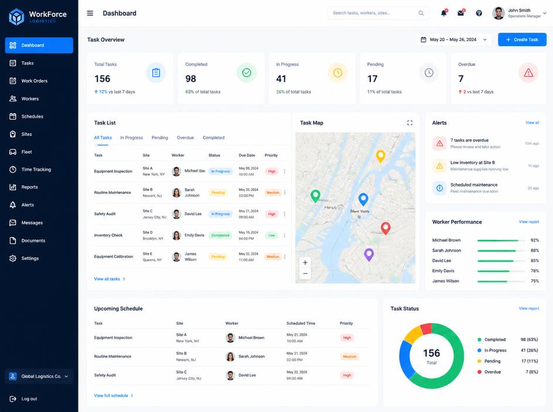Open the date range dropdown May 20 – May 26
The width and height of the screenshot is (553, 412).
pyautogui.click(x=453, y=39)
